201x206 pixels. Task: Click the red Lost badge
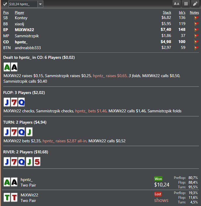[x=158, y=194]
